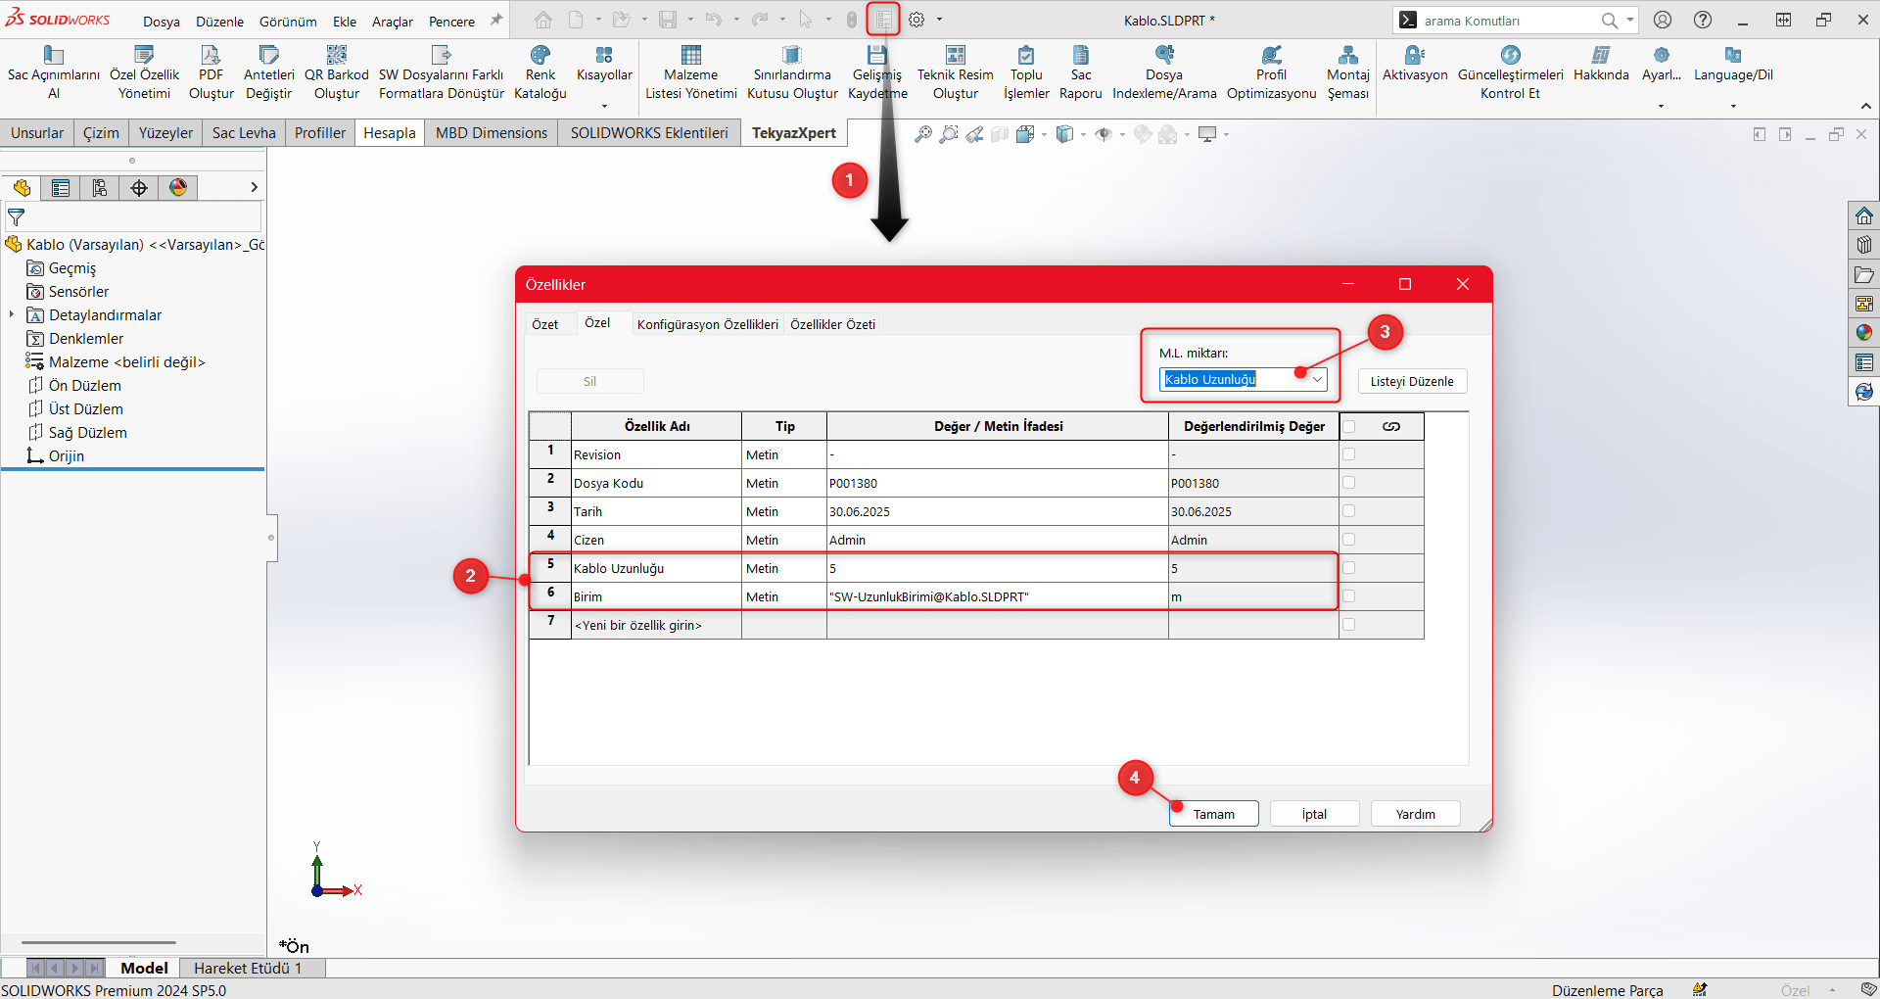
Task: Click the Save icon in the quick access toolbar
Action: click(668, 20)
